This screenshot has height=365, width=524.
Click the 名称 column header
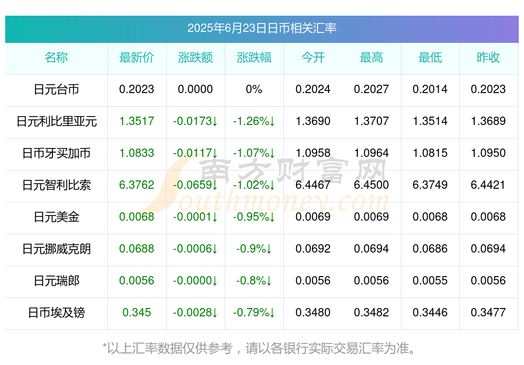point(56,58)
